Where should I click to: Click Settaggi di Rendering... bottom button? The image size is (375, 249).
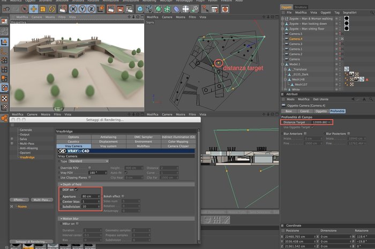31,241
